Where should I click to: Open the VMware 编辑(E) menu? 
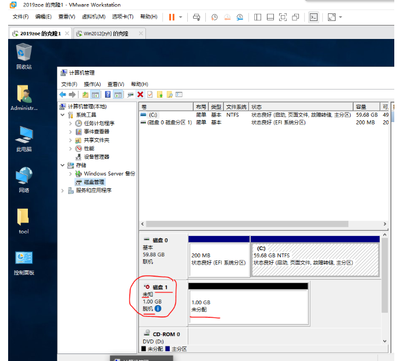[43, 17]
